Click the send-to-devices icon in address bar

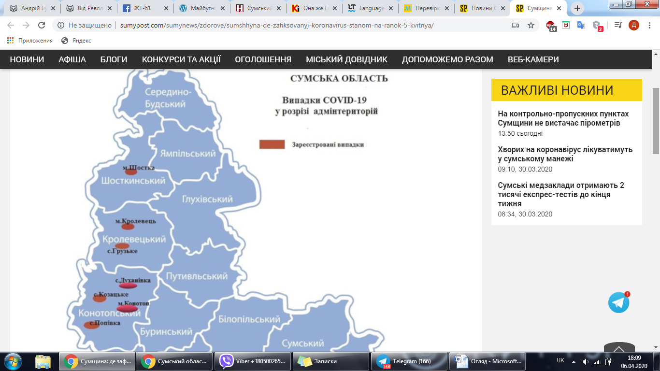tap(515, 25)
